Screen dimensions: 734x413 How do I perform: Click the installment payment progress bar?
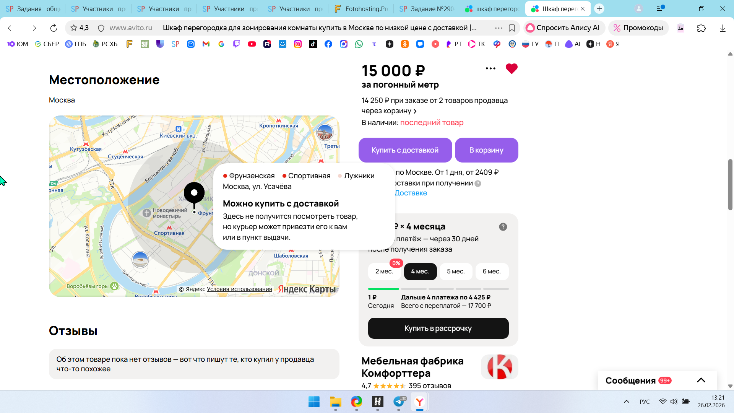438,289
